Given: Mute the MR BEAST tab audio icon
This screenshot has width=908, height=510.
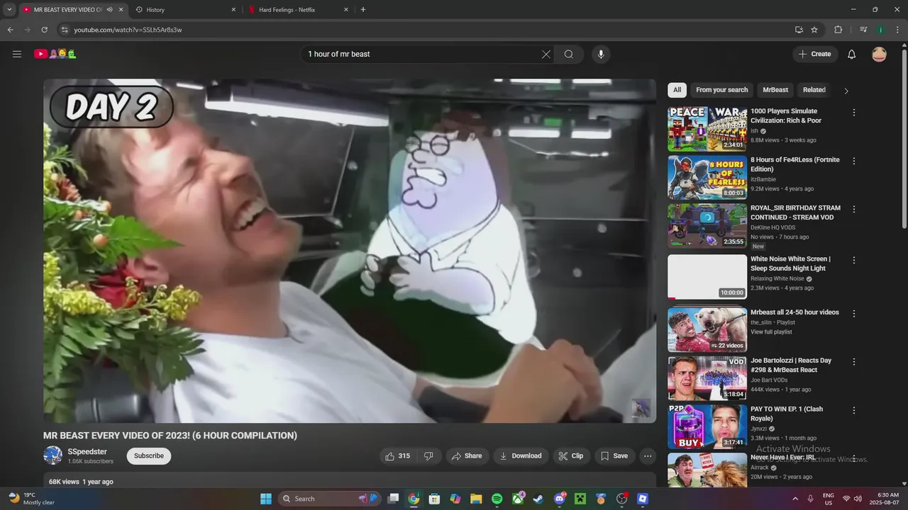Looking at the screenshot, I should [x=109, y=10].
